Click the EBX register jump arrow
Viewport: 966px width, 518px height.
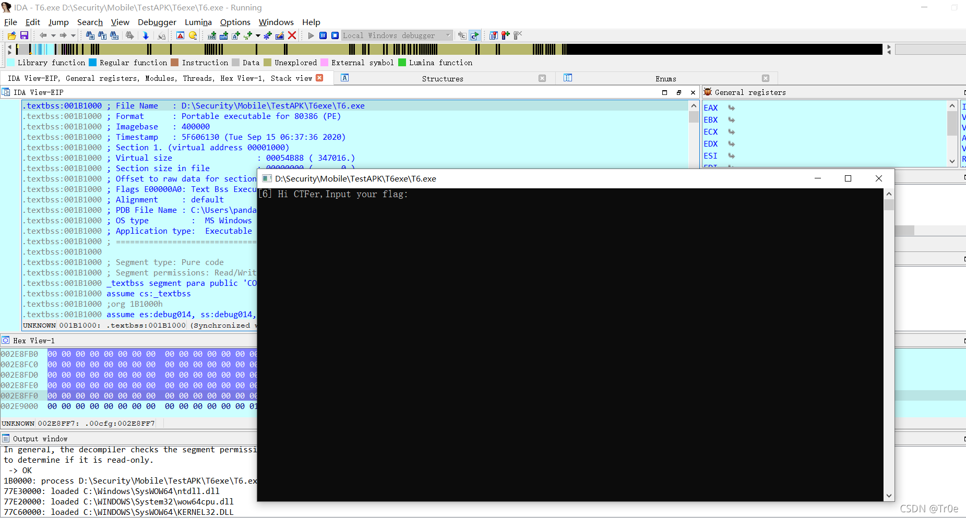click(732, 120)
